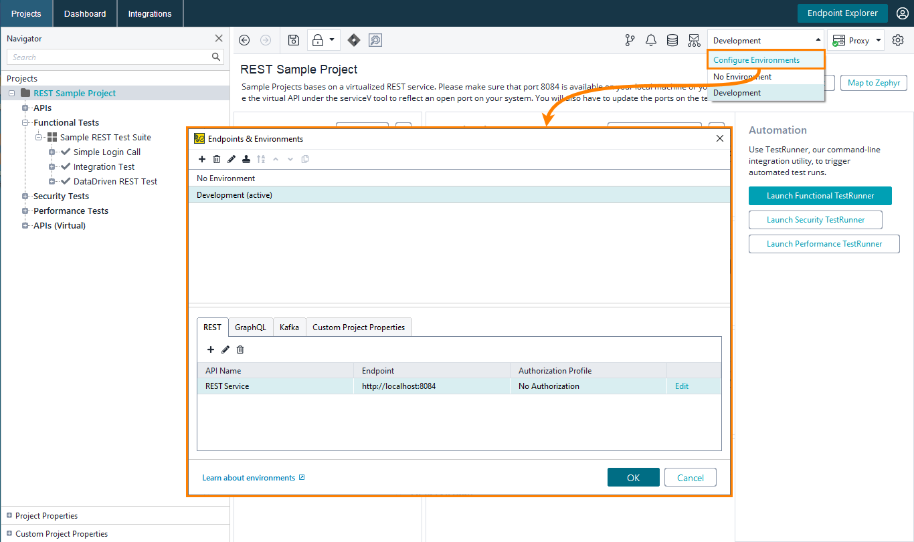Open the Dashboard menu at top
The image size is (914, 542).
[84, 13]
